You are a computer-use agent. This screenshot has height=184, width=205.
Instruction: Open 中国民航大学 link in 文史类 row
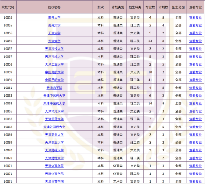click(x=54, y=72)
